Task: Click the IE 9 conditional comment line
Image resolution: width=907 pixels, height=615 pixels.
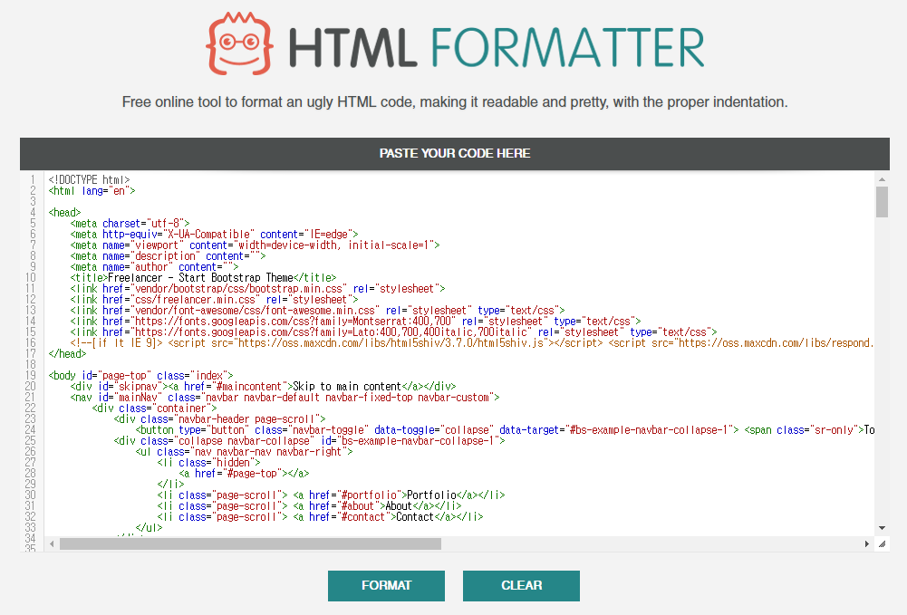Action: pos(472,342)
